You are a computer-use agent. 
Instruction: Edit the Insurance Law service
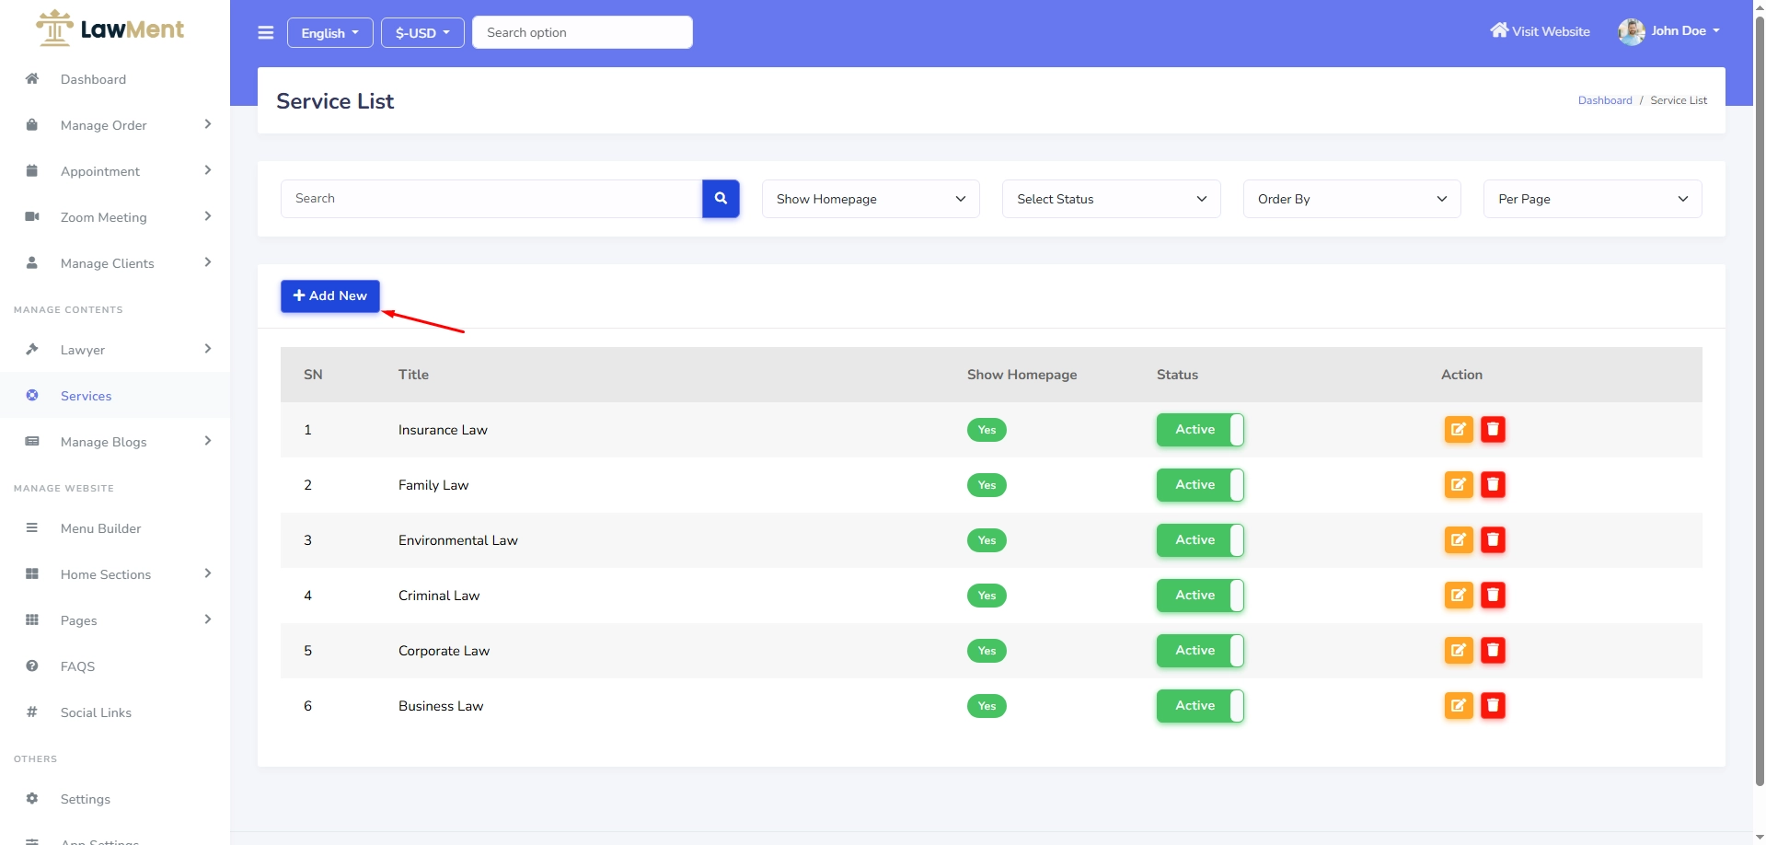click(x=1458, y=430)
